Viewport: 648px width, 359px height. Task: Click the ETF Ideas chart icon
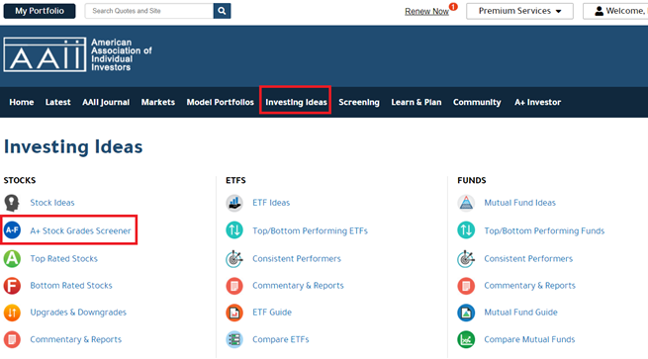tap(234, 203)
